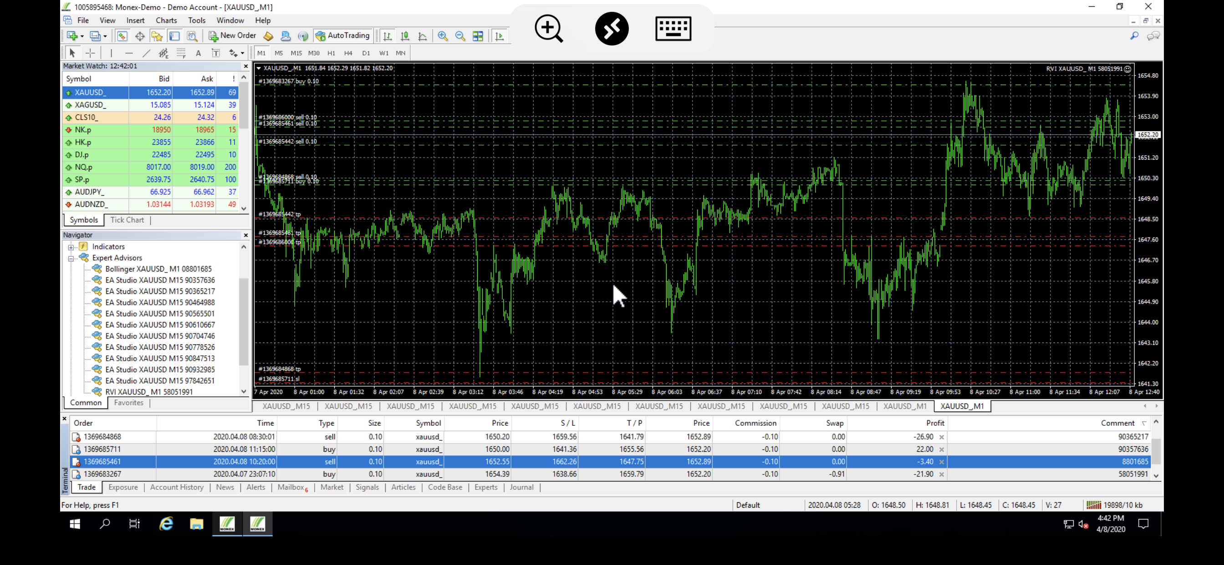1224x565 pixels.
Task: Close order 1369684868 with x button
Action: click(x=942, y=437)
